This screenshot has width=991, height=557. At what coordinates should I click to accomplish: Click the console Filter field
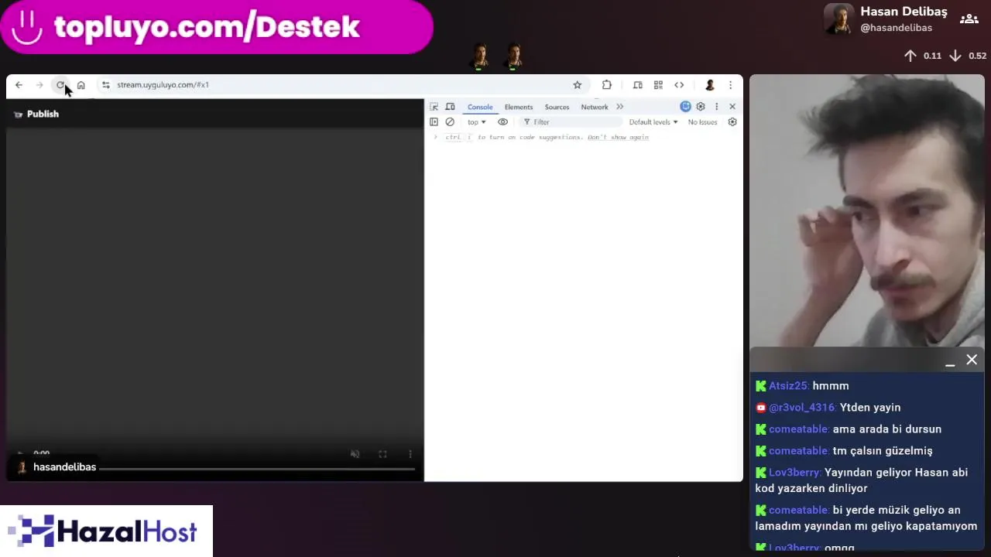click(571, 122)
